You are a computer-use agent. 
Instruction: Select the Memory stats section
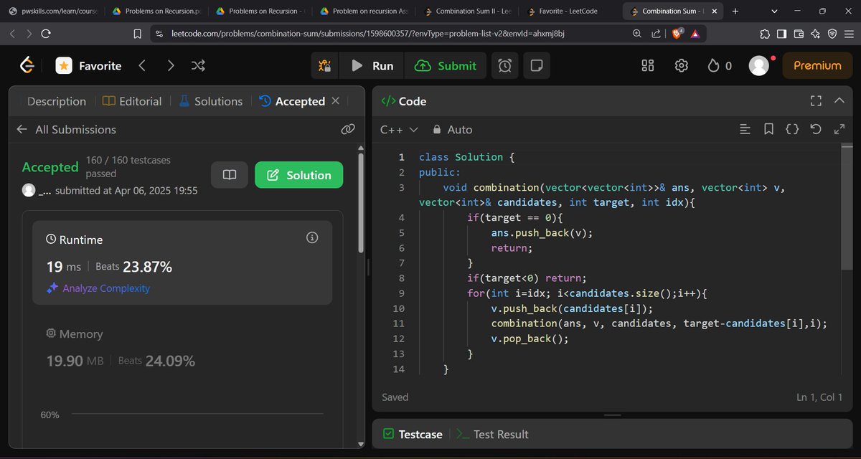pos(182,348)
